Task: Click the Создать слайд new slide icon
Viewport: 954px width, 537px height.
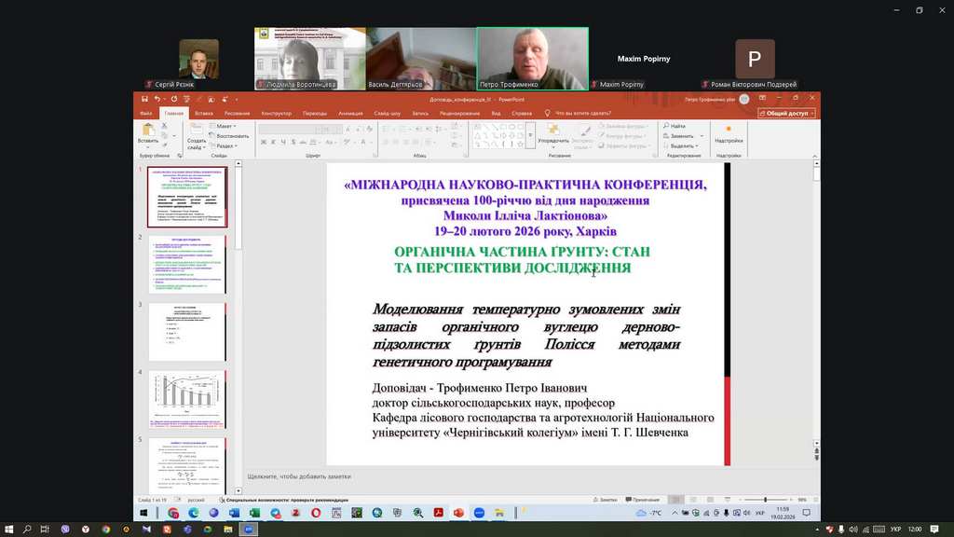Action: pyautogui.click(x=196, y=130)
